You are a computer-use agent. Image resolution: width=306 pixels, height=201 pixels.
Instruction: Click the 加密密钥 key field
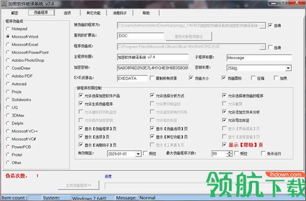tap(152, 68)
